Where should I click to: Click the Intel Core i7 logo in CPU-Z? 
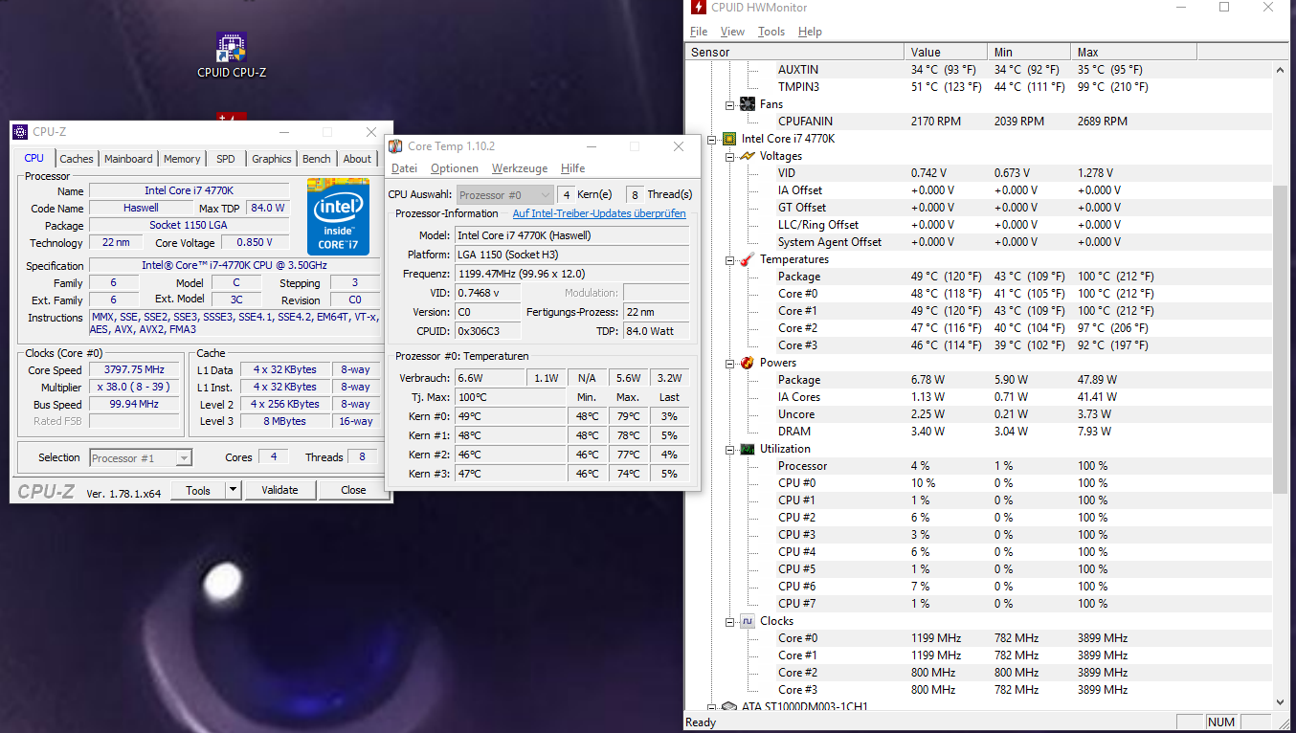pyautogui.click(x=338, y=216)
